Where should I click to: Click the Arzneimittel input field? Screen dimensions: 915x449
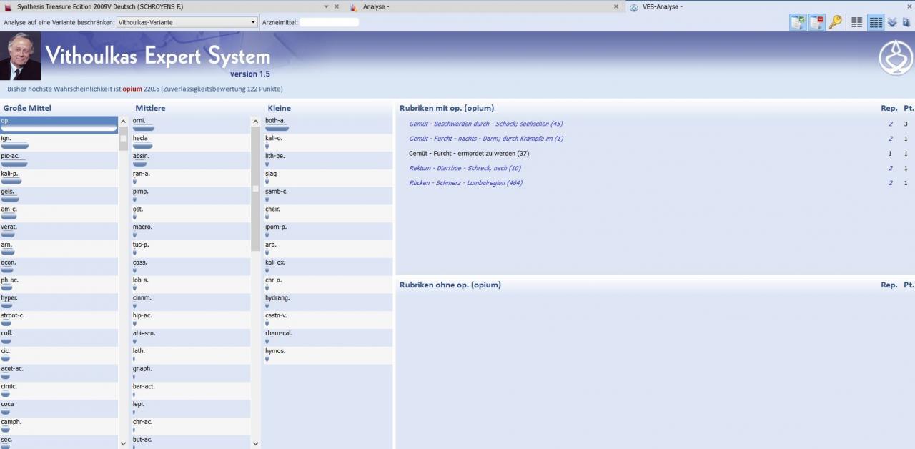[329, 22]
